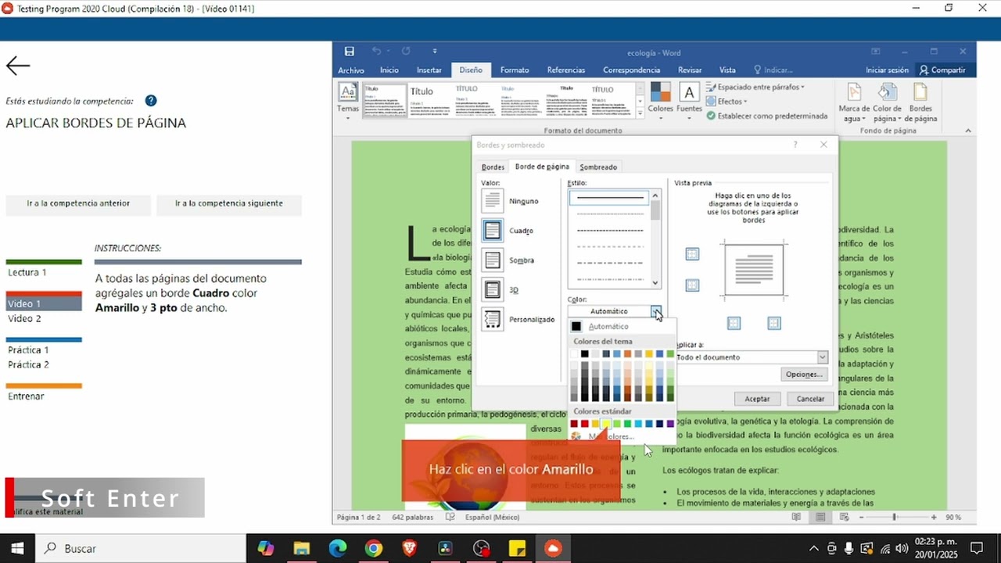
Task: Click the zoom out minus button
Action: click(861, 518)
